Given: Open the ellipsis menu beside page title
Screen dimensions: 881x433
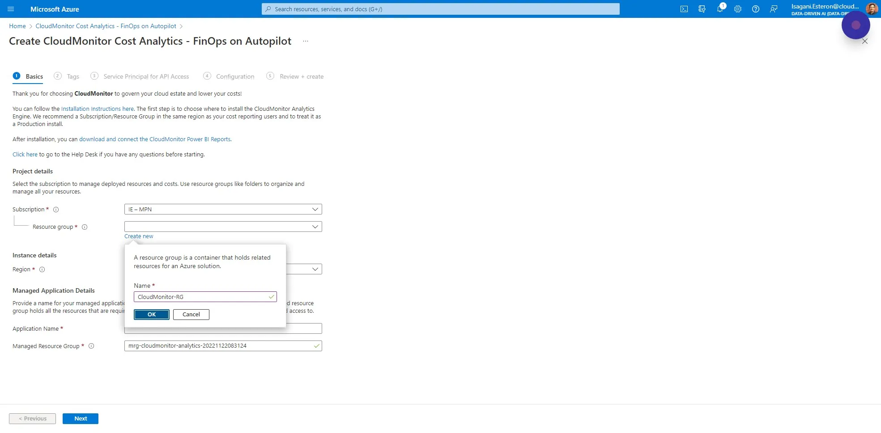Looking at the screenshot, I should click(x=306, y=41).
